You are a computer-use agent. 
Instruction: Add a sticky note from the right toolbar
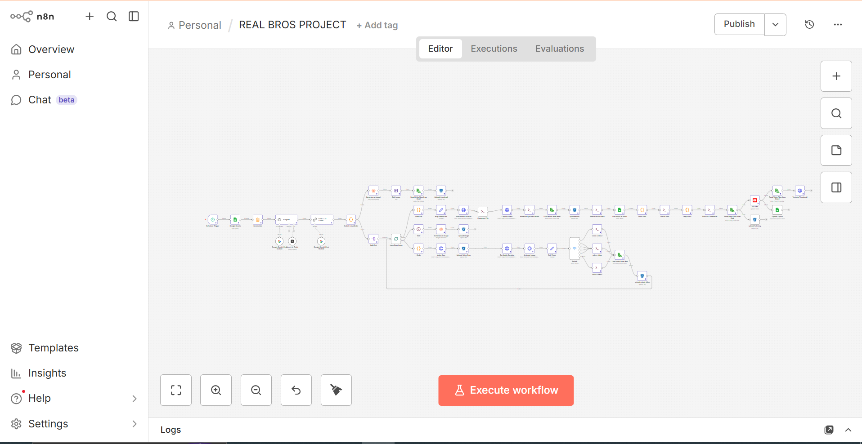[836, 150]
